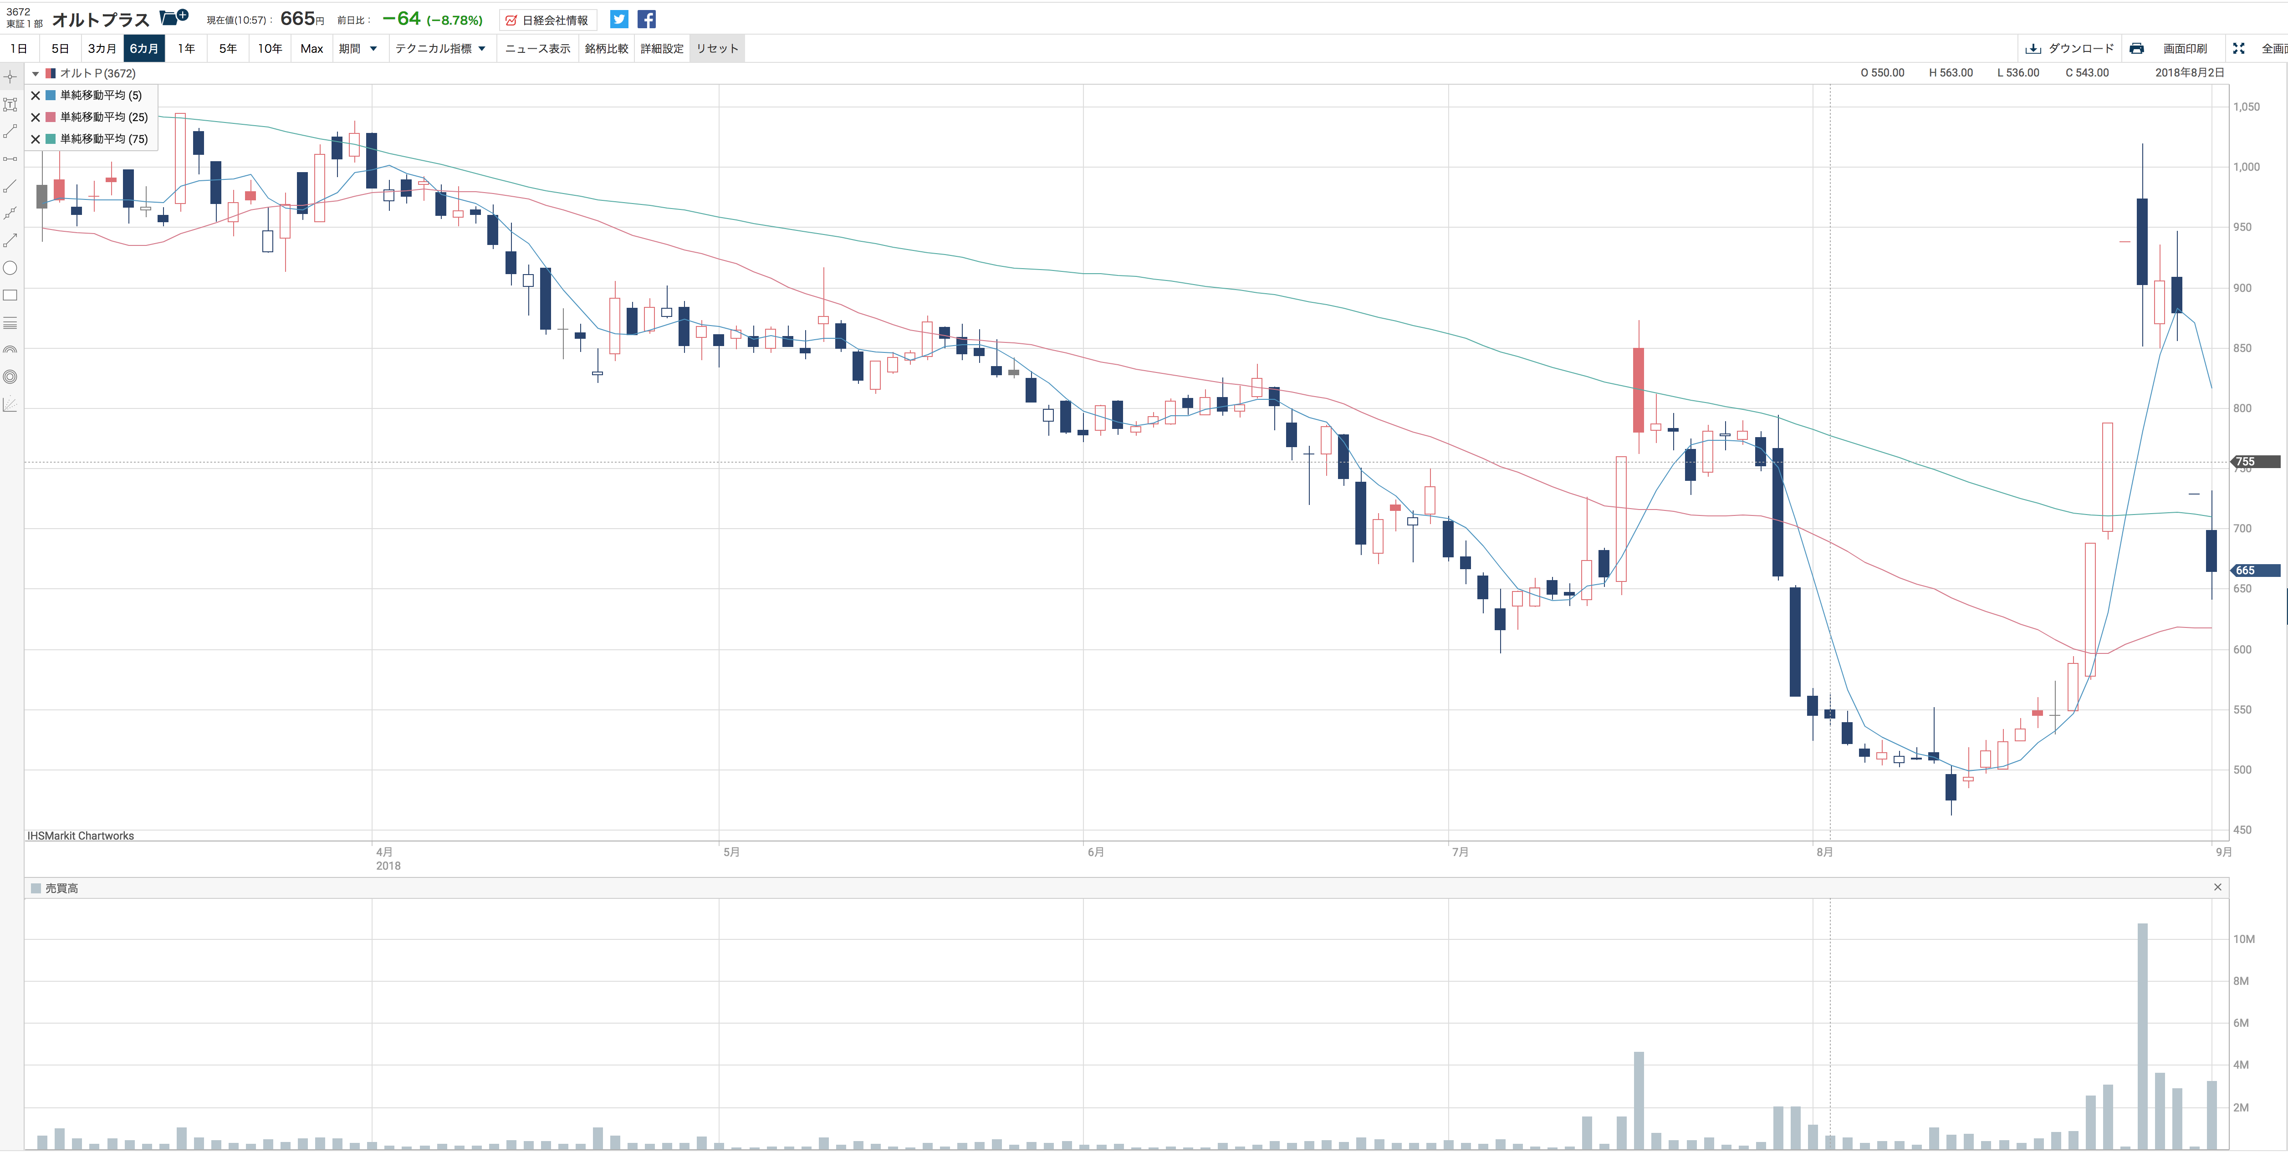This screenshot has height=1152, width=2288.
Task: Share chart on Twitter
Action: (x=619, y=20)
